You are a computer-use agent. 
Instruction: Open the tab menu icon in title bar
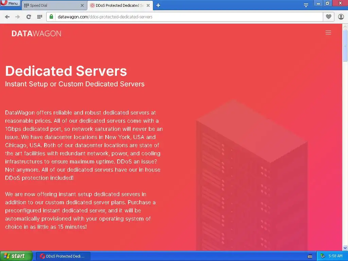306,5
